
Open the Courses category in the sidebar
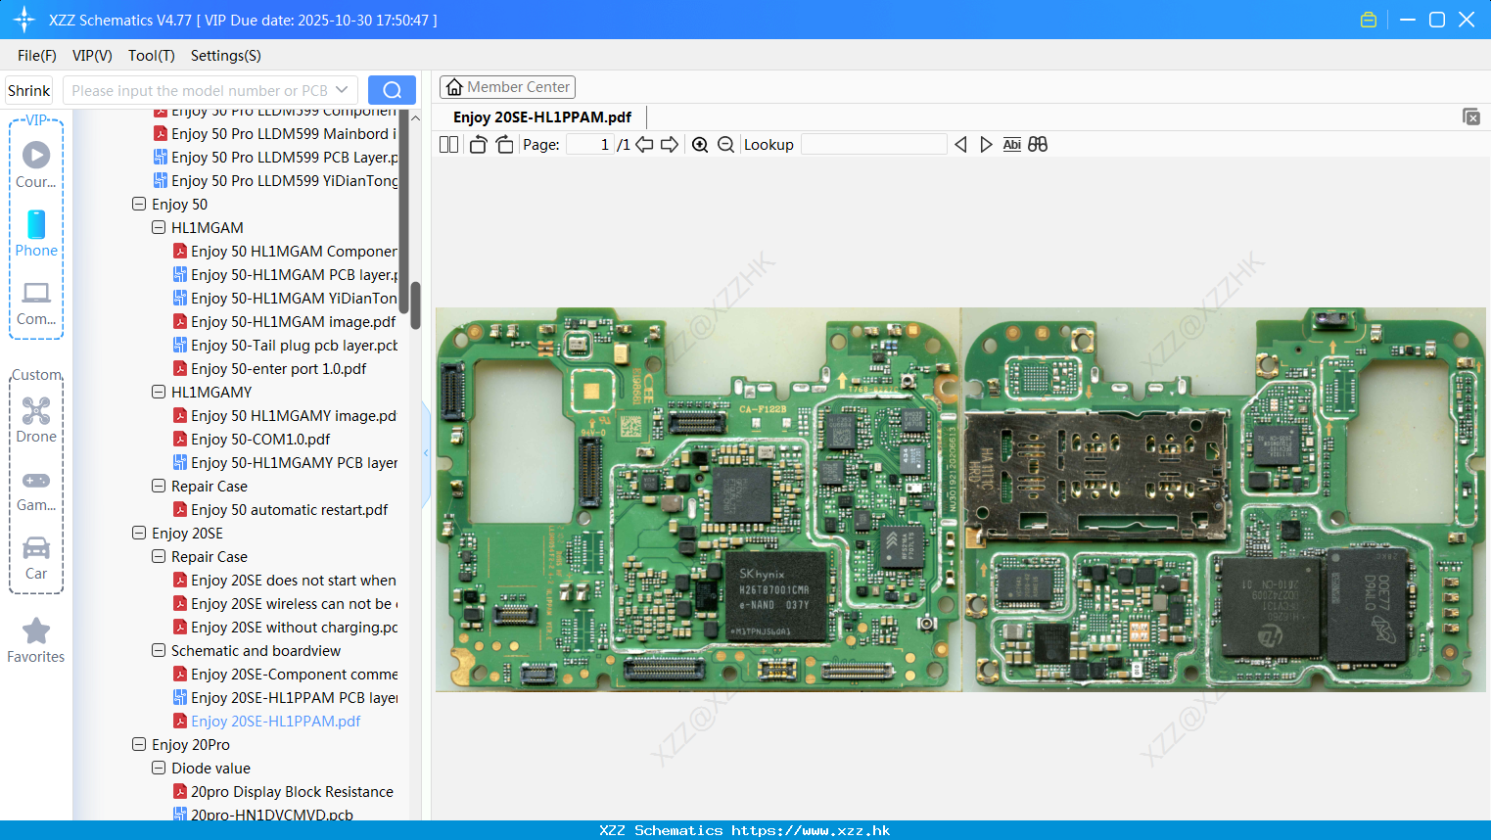(x=36, y=165)
